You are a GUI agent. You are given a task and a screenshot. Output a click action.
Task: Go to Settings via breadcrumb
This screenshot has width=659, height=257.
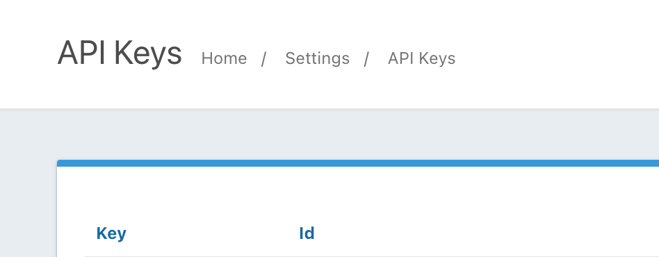tap(317, 58)
